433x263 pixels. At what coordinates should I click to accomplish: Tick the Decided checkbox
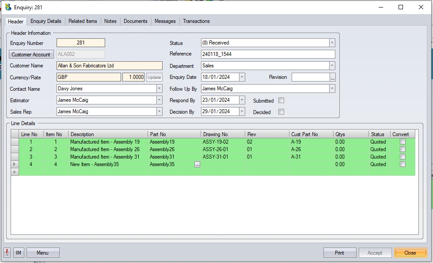[281, 112]
